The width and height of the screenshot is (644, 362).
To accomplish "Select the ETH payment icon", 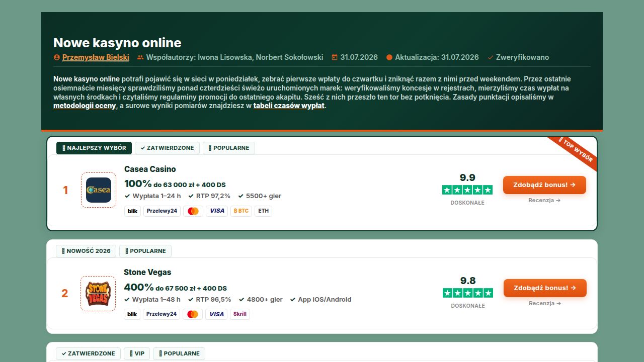I will pos(263,211).
